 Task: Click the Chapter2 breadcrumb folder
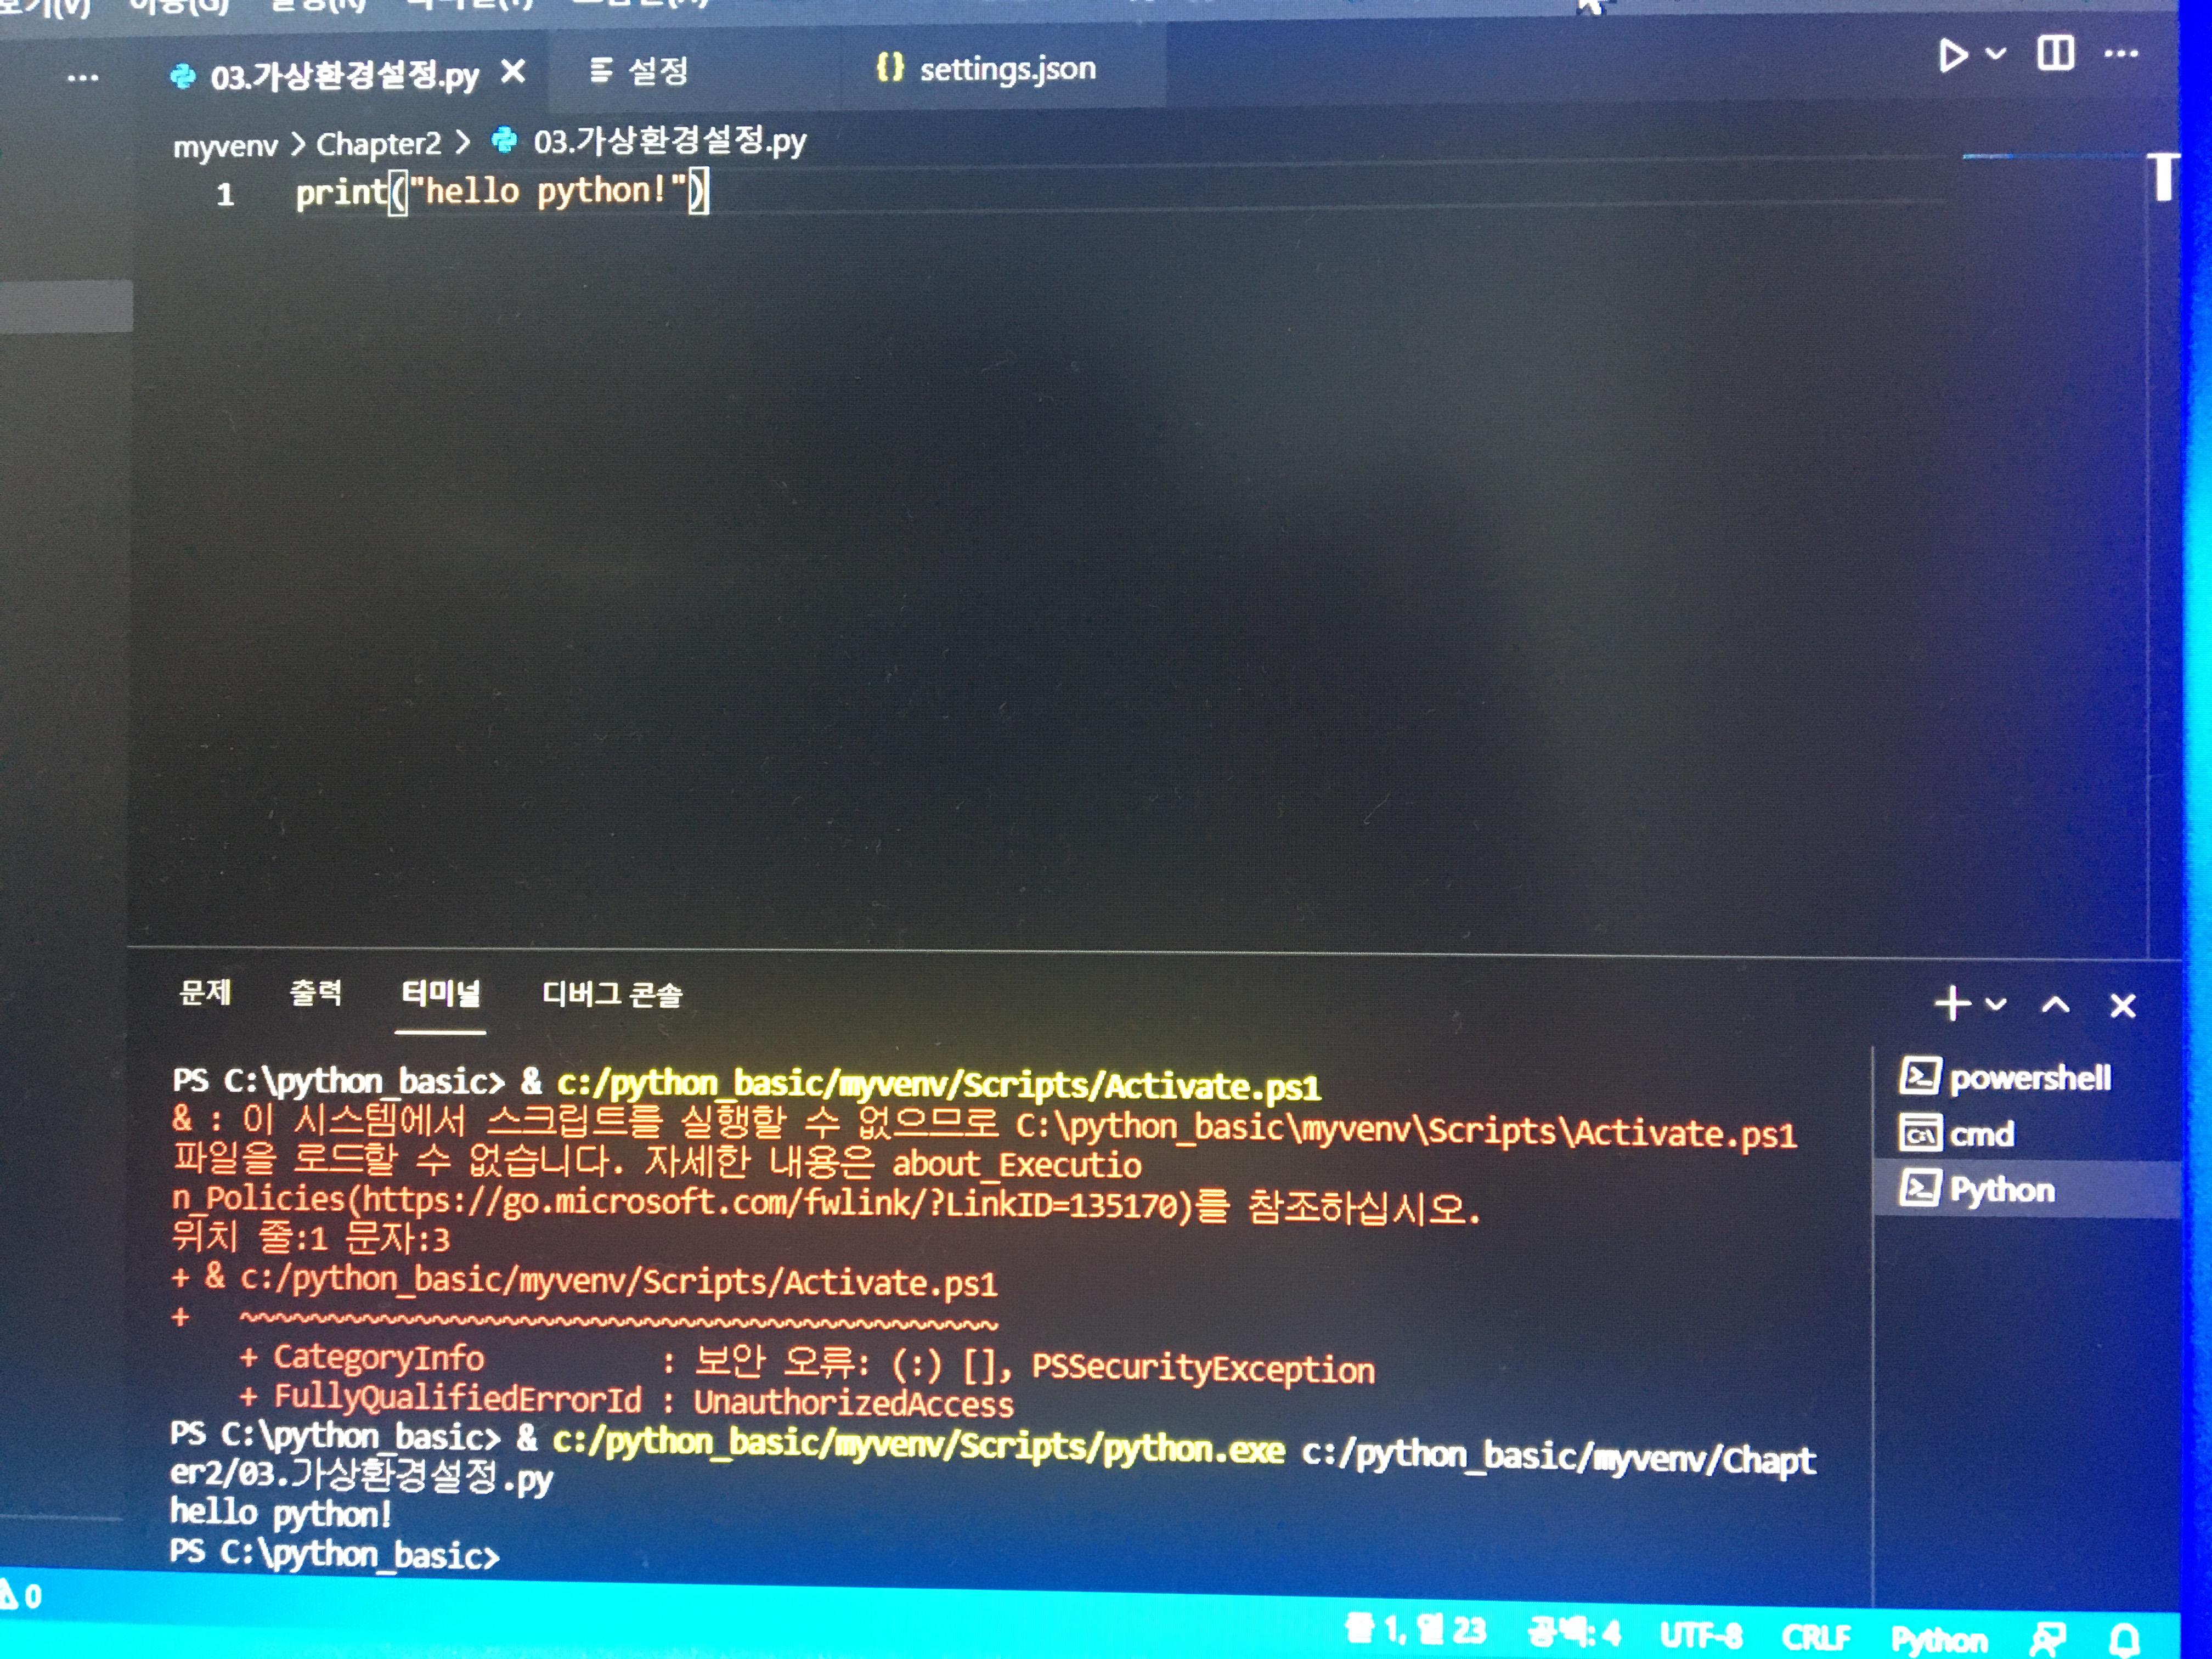(378, 144)
